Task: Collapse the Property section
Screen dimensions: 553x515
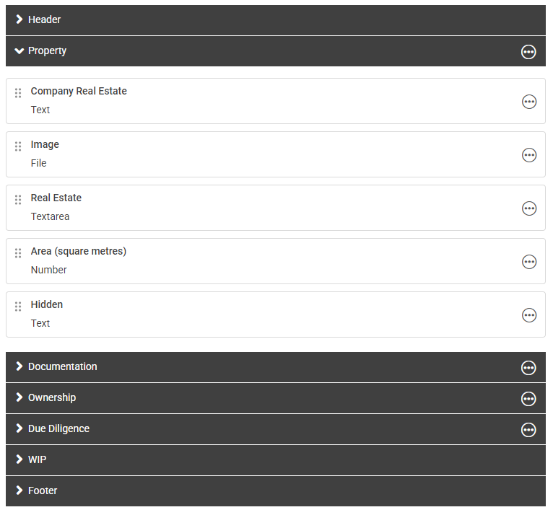Action: point(19,50)
